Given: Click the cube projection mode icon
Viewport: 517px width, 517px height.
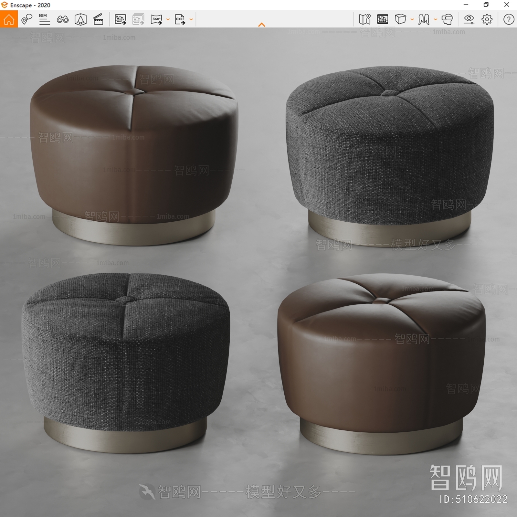Looking at the screenshot, I should (x=400, y=19).
